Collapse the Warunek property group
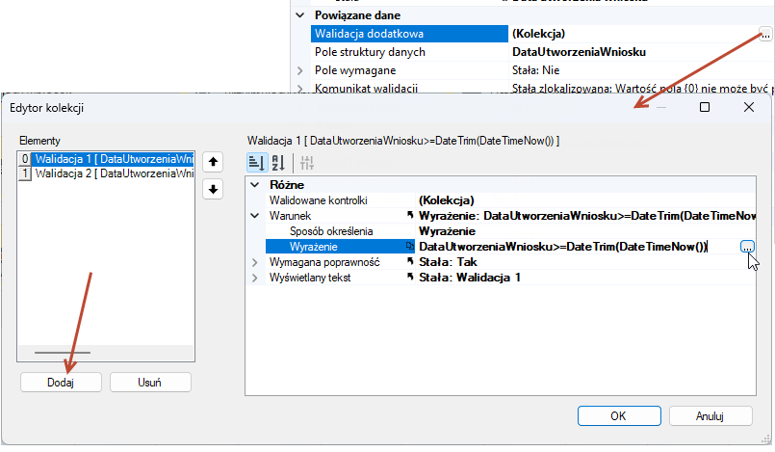Image resolution: width=775 pixels, height=452 pixels. tap(254, 216)
